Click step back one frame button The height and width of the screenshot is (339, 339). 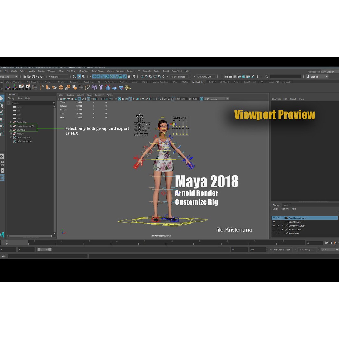(x=331, y=243)
